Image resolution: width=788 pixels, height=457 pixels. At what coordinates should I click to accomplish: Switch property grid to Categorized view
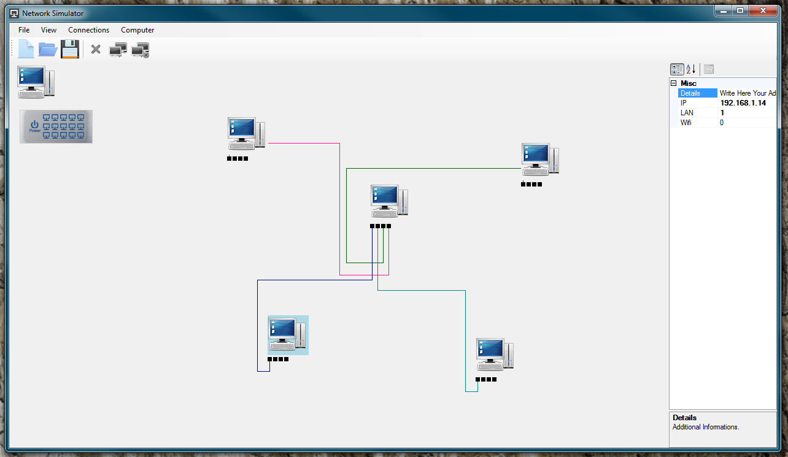[x=677, y=69]
